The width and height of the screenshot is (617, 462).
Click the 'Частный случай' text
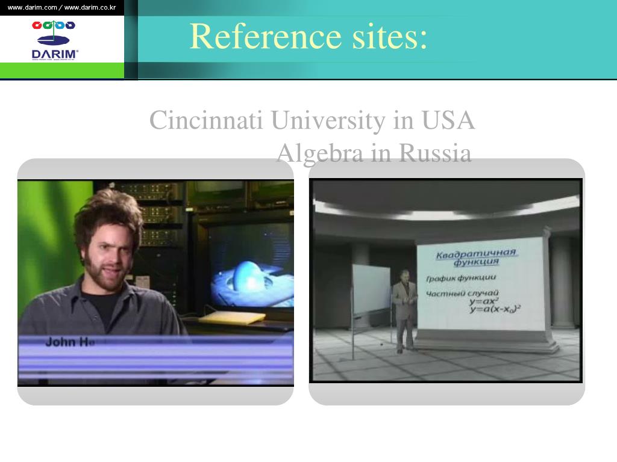tap(462, 293)
